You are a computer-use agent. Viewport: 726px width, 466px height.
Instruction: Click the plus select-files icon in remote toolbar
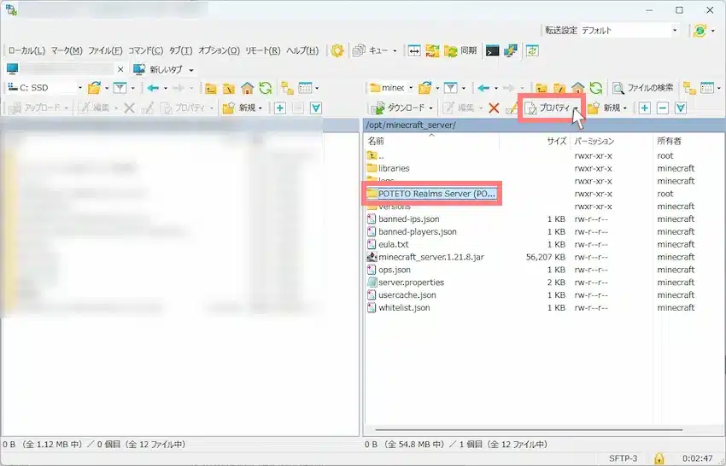[x=645, y=108]
